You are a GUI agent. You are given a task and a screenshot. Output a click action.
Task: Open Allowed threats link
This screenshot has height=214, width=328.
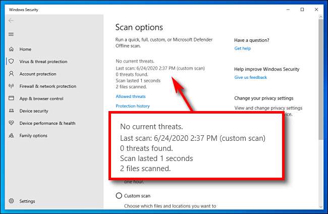[131, 96]
